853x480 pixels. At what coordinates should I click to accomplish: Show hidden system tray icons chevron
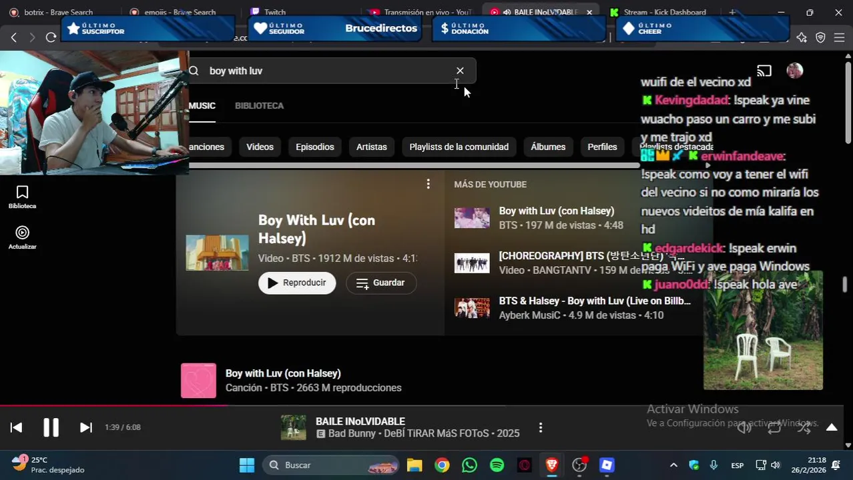point(673,465)
